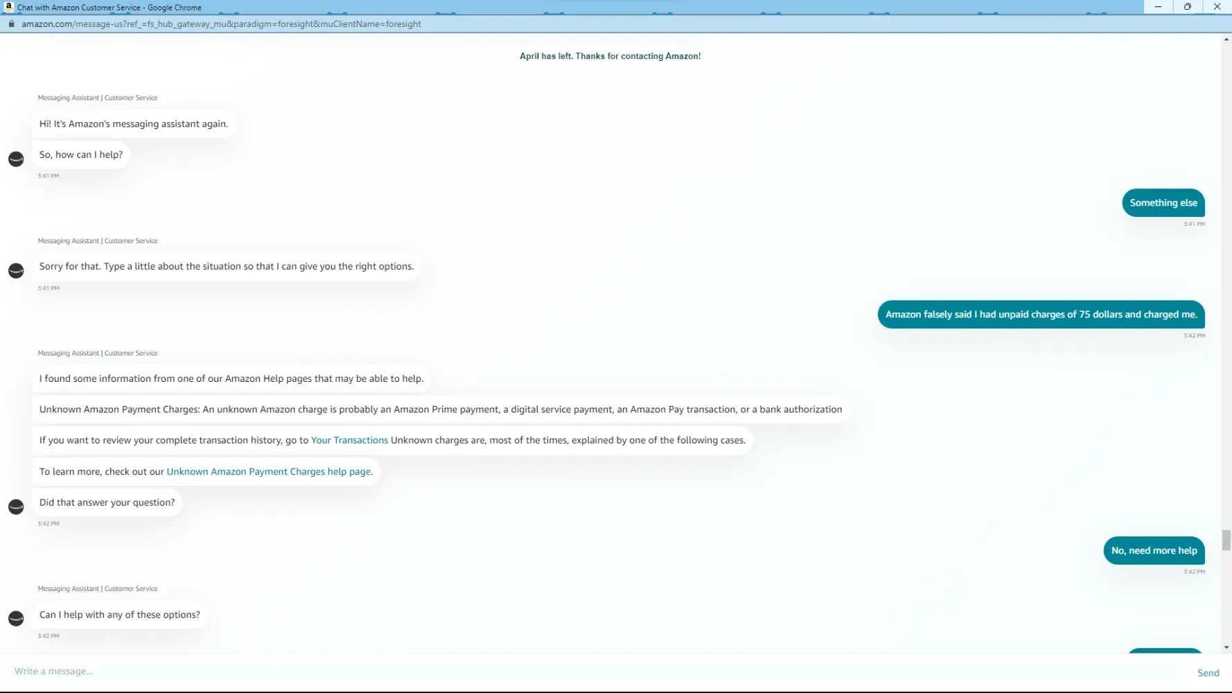Click assistant avatar next to 'Can I help with any' message
This screenshot has width=1232, height=693.
point(16,619)
